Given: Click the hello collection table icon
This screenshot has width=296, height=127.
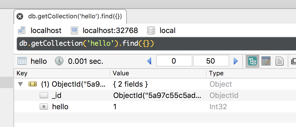Looking at the screenshot, I should pyautogui.click(x=22, y=61).
